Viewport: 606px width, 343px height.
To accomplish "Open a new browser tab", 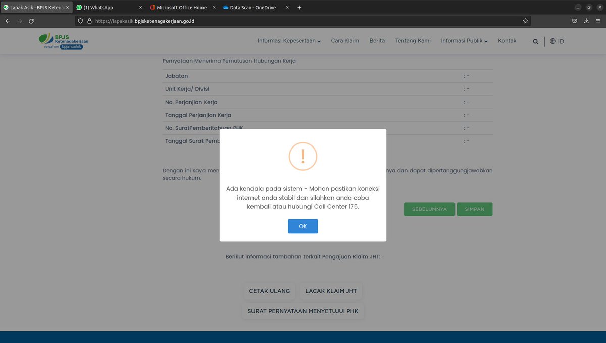I will 299,8.
